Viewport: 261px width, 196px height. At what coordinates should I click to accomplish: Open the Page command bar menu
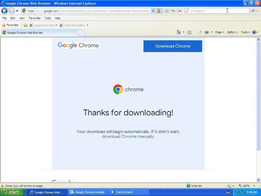tap(219, 32)
